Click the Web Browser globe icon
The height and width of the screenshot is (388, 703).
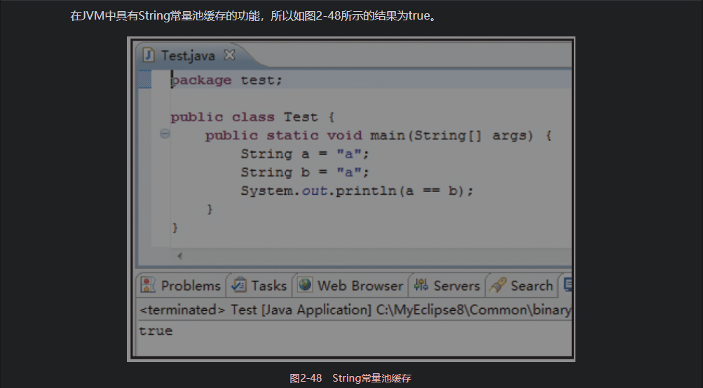[x=305, y=285]
